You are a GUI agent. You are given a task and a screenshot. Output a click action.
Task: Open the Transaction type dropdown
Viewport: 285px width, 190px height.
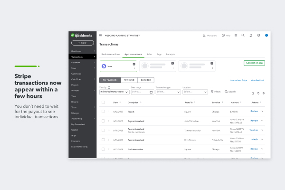click(x=168, y=92)
